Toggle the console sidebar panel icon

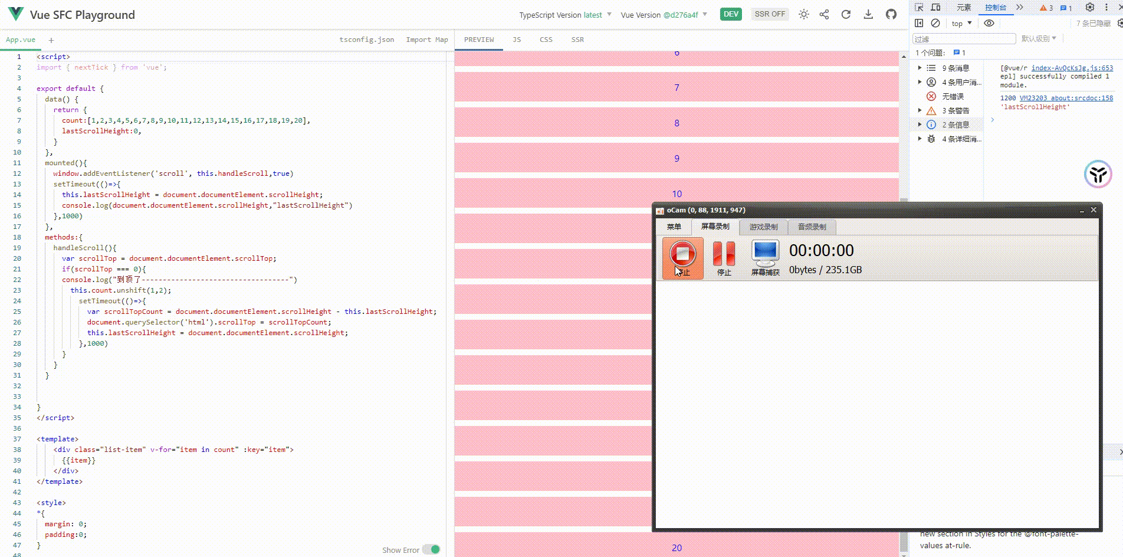[919, 23]
